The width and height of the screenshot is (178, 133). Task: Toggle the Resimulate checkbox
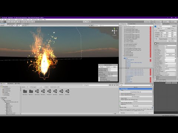pos(99,78)
